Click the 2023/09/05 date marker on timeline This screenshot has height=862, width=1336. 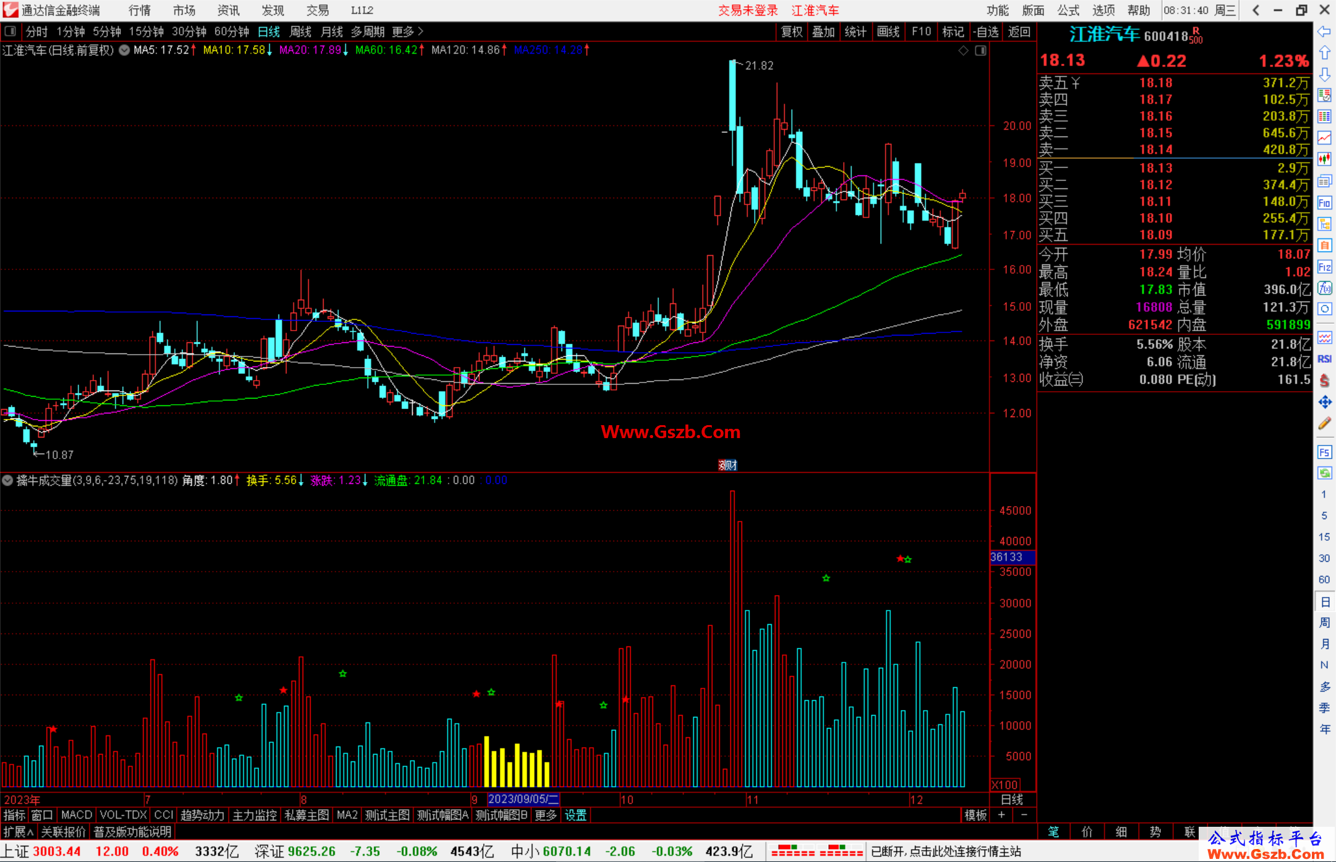pyautogui.click(x=523, y=799)
